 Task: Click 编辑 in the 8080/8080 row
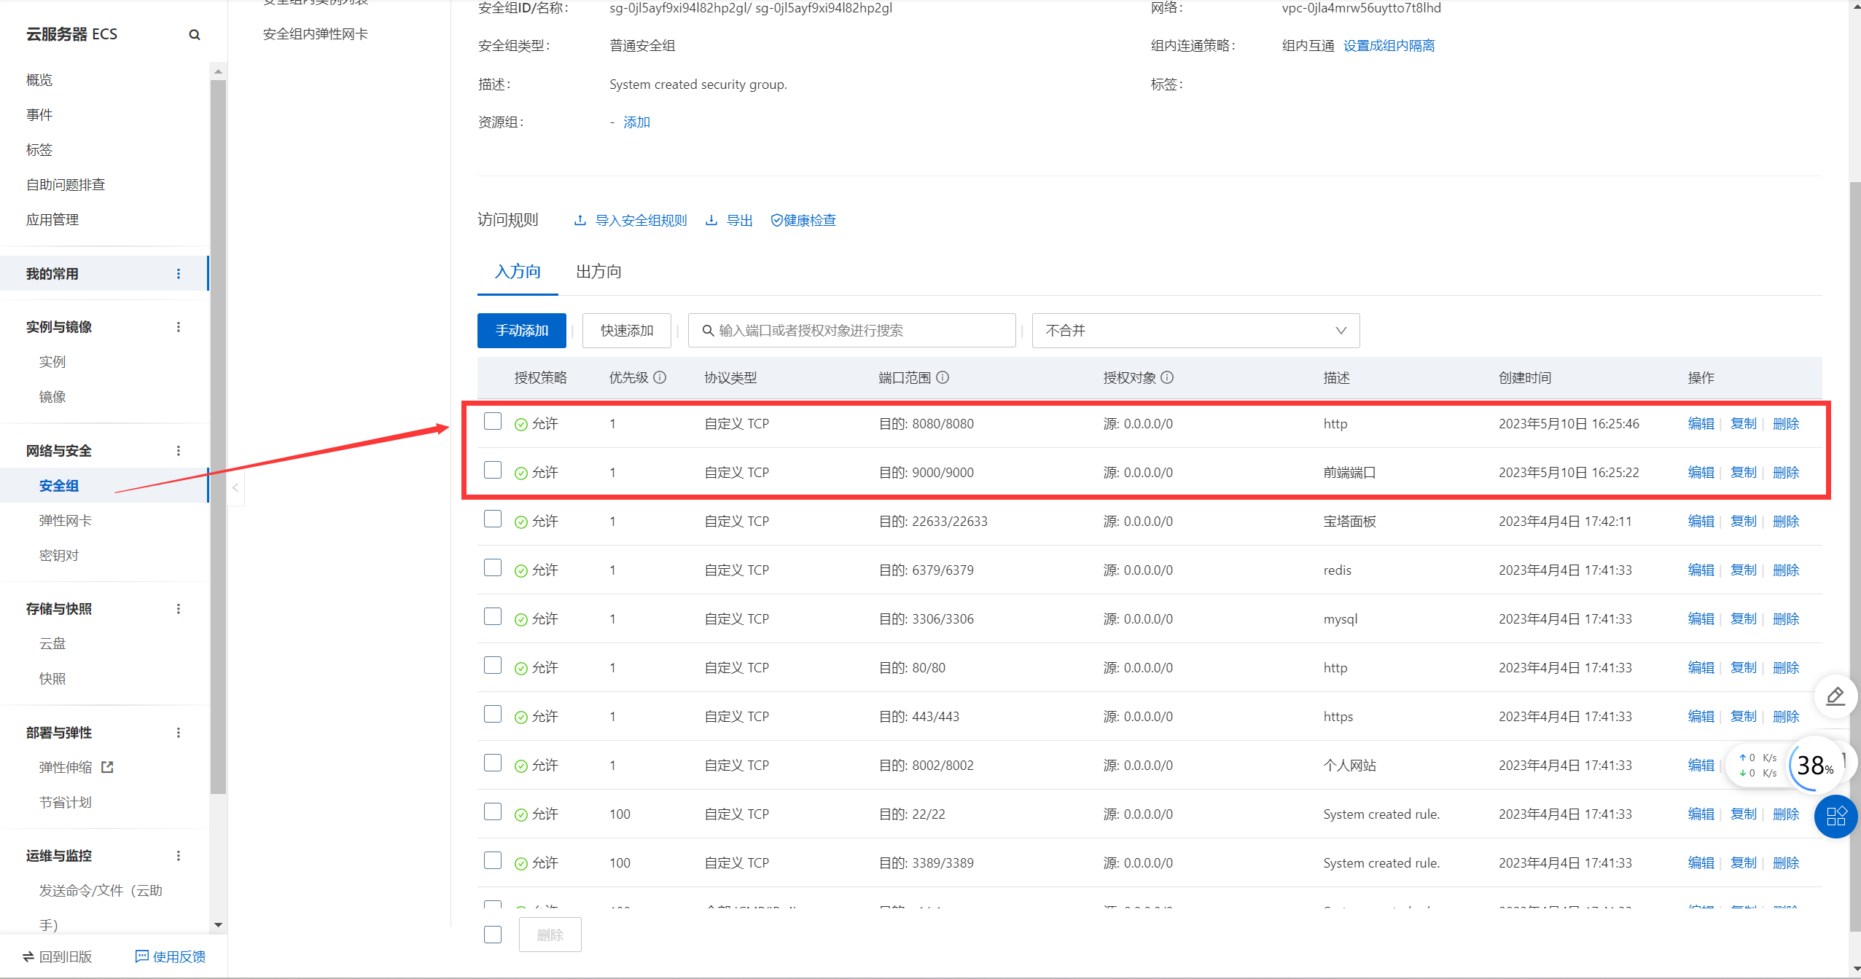pyautogui.click(x=1701, y=424)
